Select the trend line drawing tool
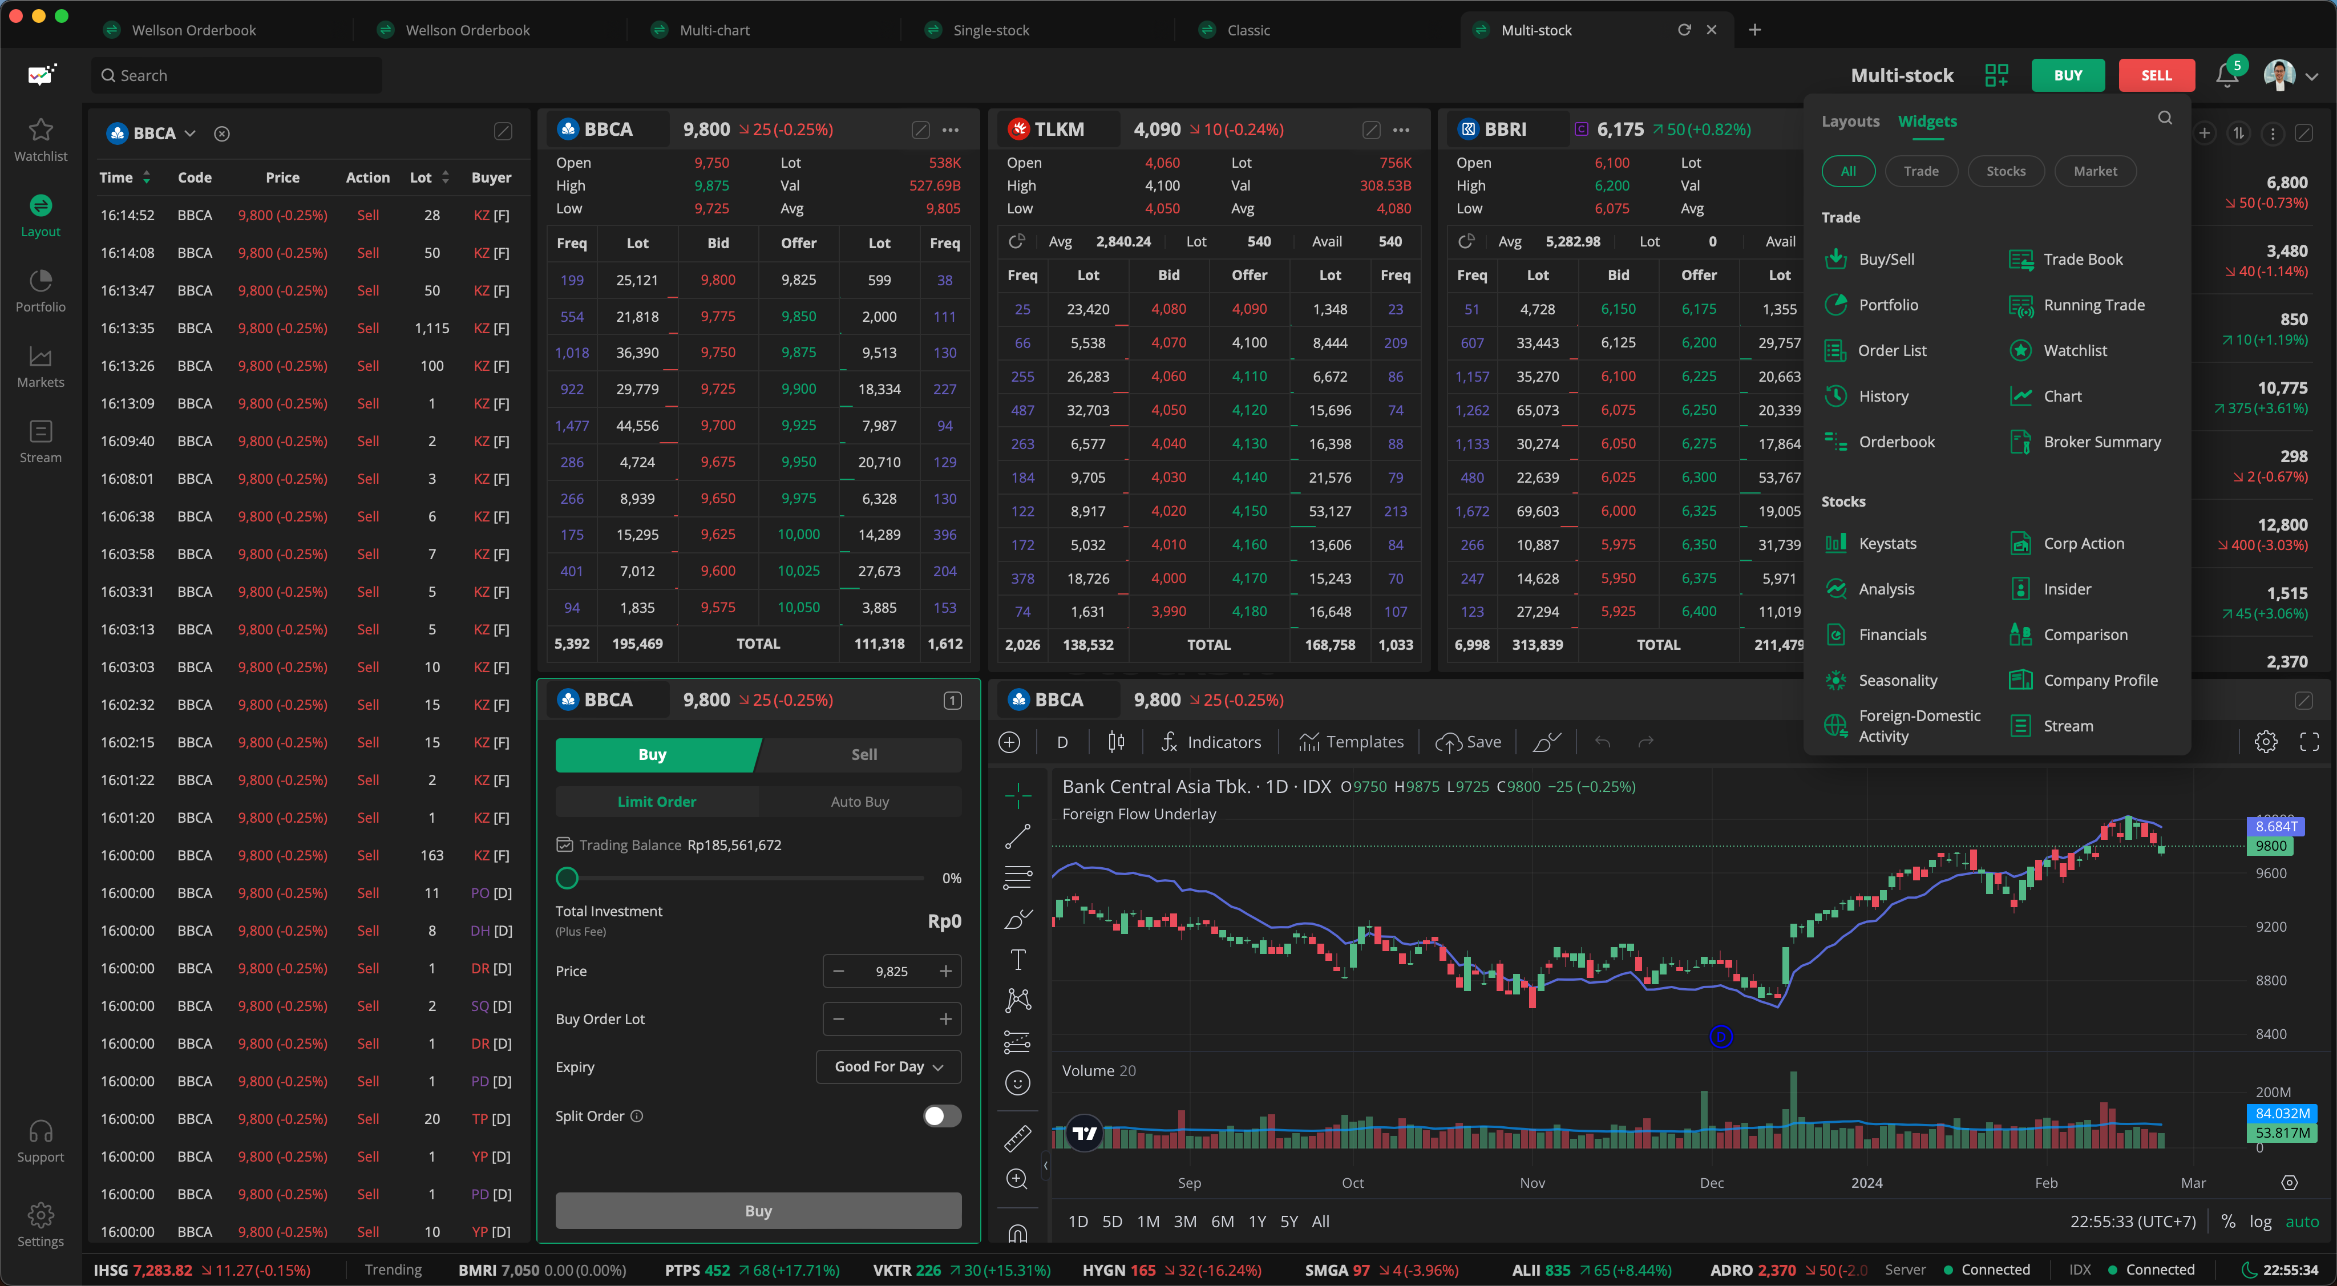Image resolution: width=2337 pixels, height=1286 pixels. tap(1018, 835)
